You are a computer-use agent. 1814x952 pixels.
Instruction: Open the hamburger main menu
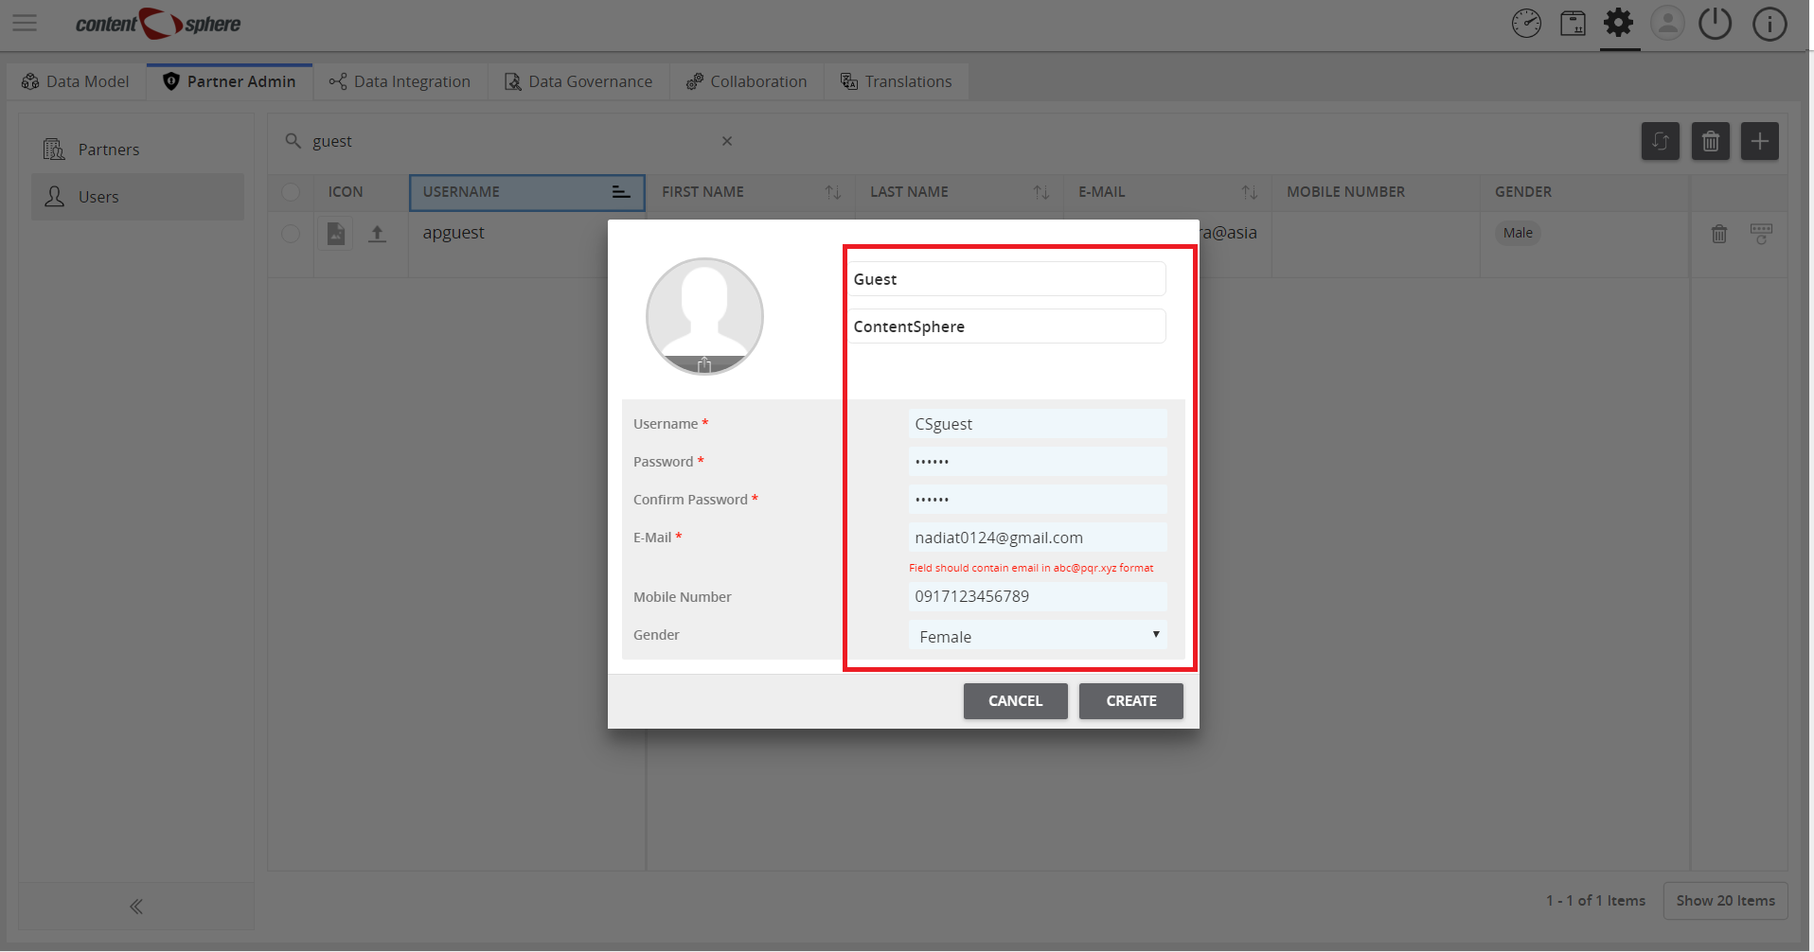25,23
